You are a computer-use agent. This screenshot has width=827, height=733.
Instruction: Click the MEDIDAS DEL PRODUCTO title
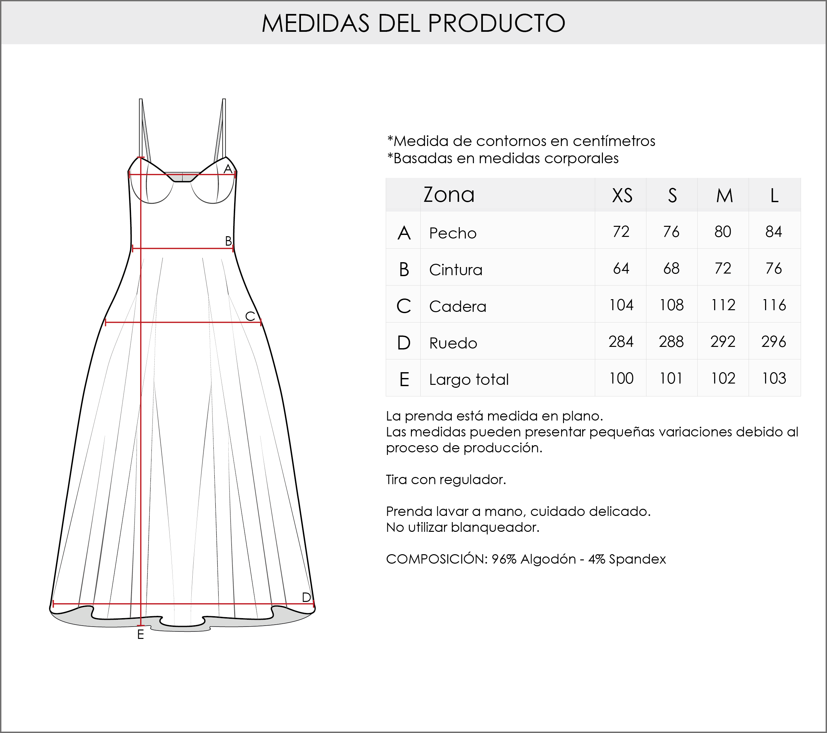(413, 23)
